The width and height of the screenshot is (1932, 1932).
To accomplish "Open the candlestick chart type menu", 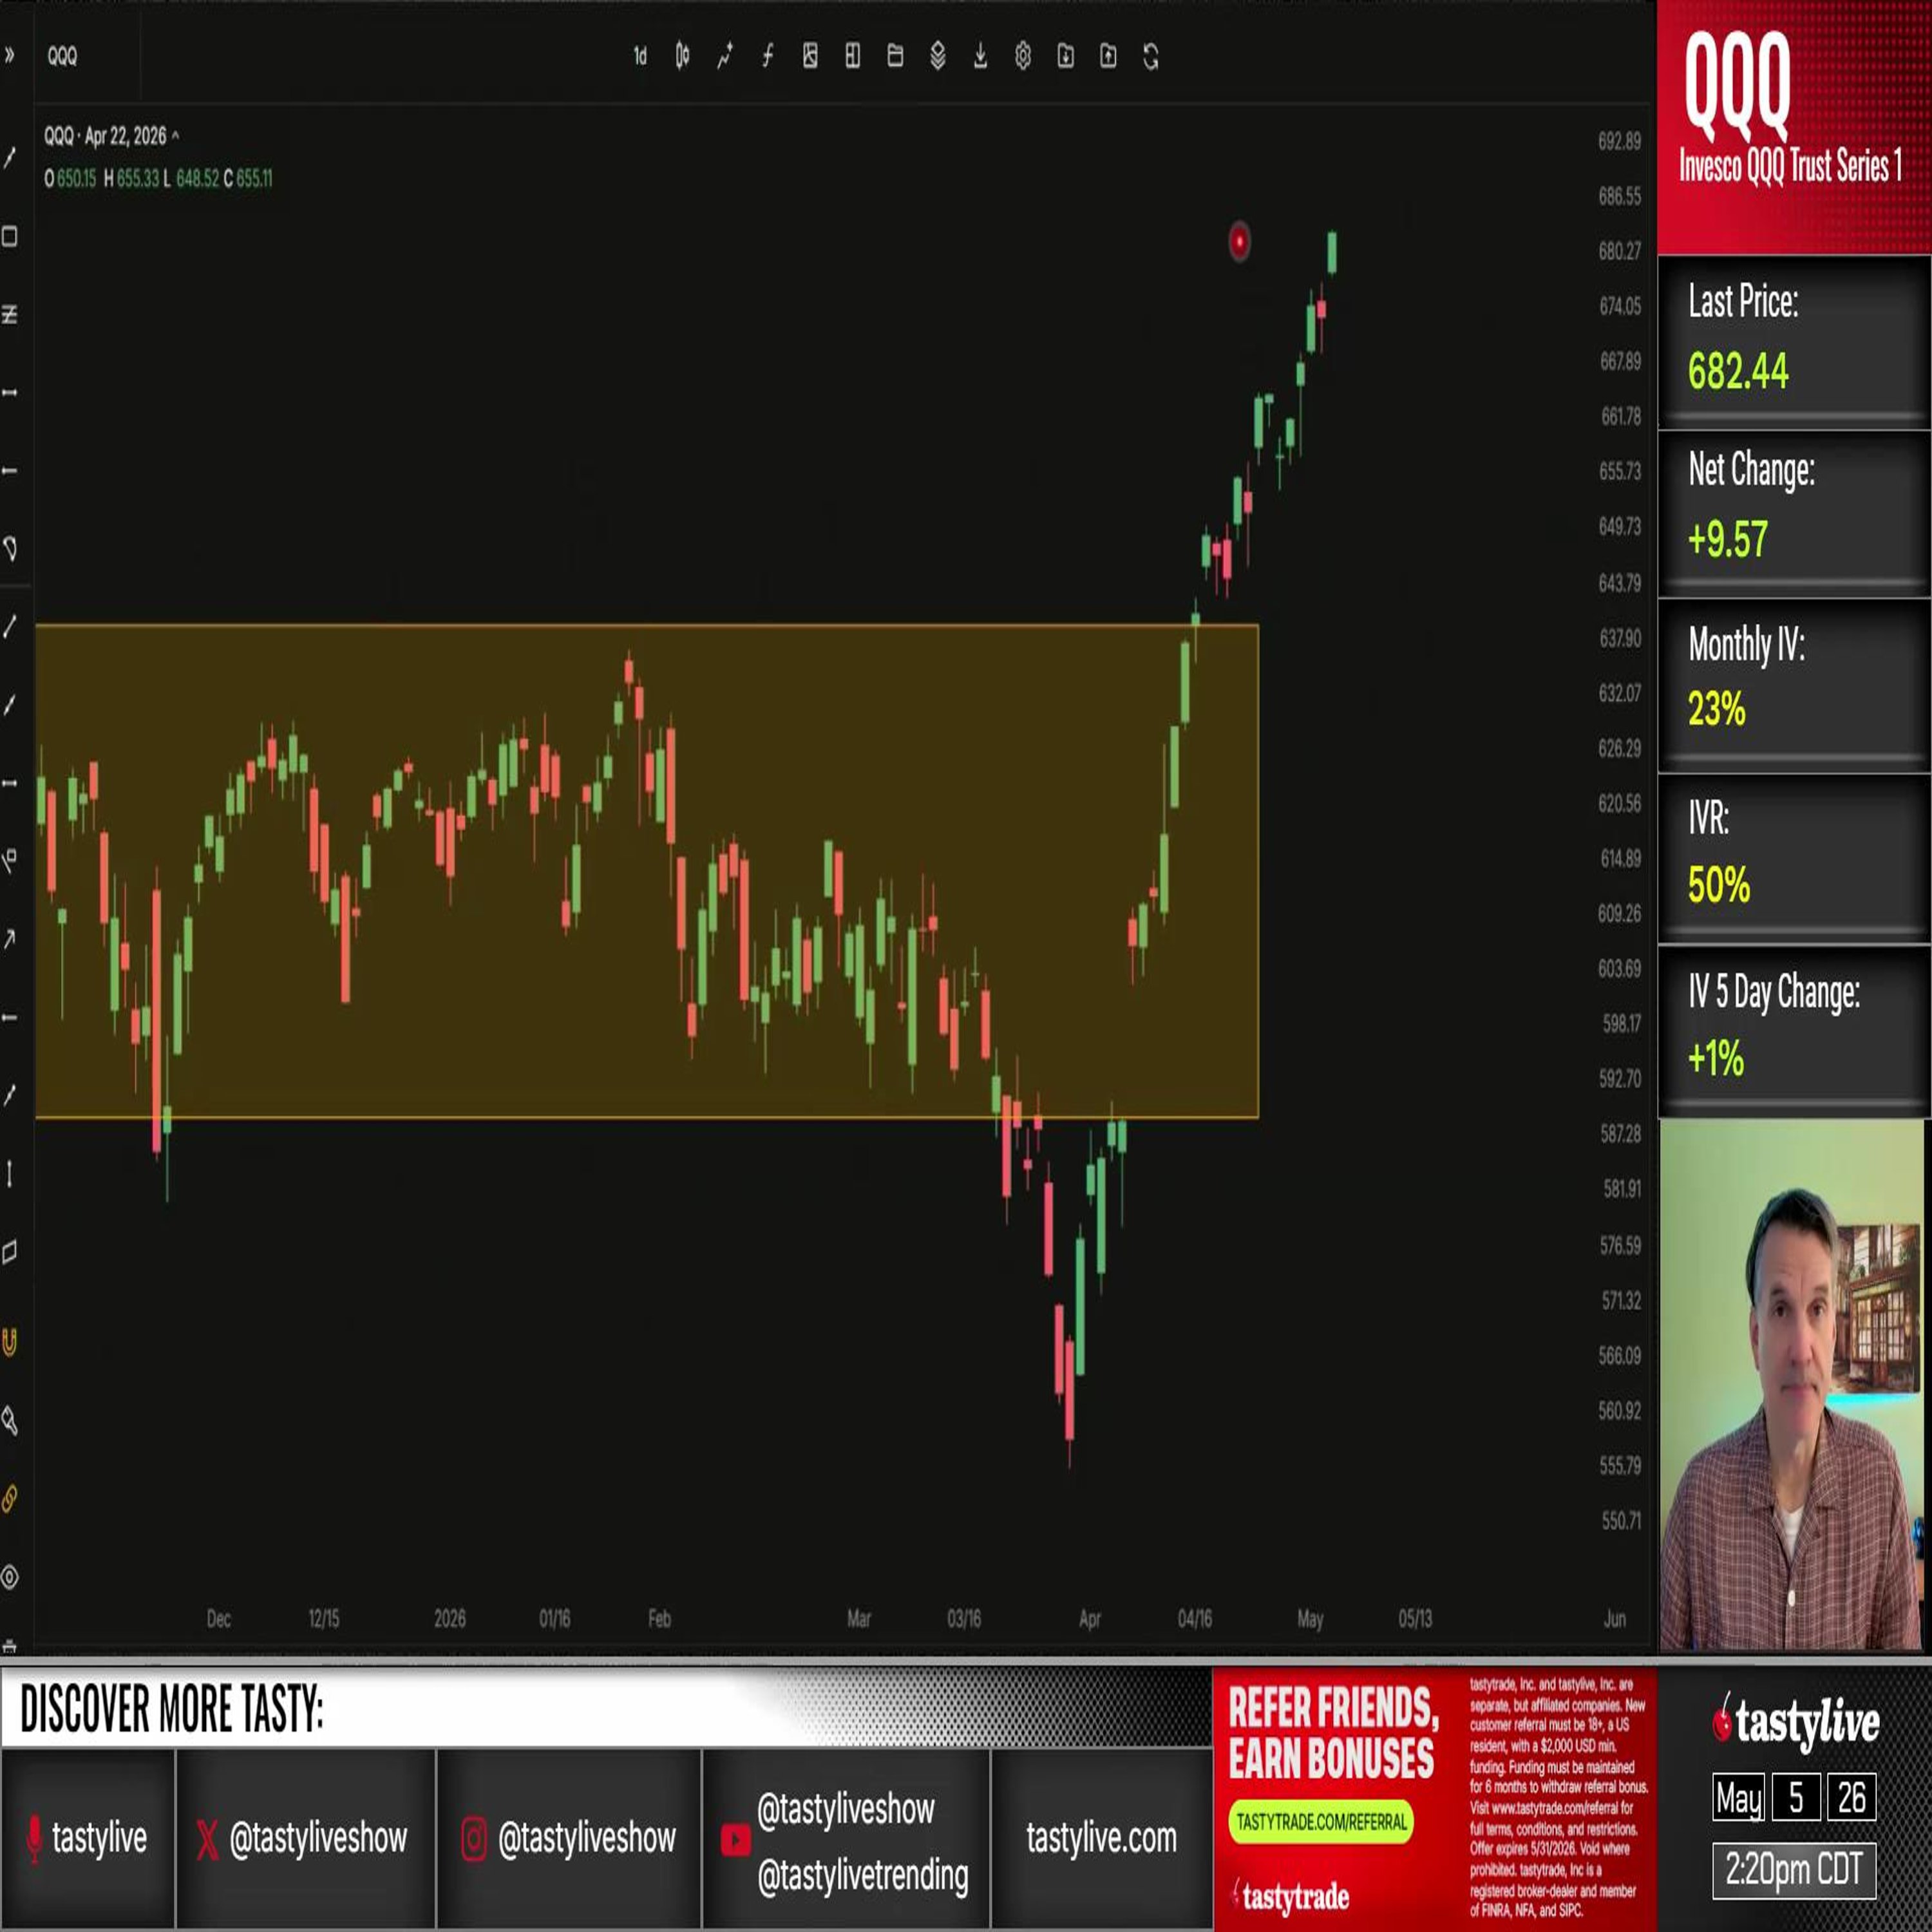I will pos(682,57).
